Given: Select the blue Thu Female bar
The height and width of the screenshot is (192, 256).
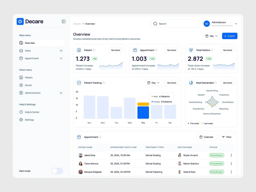Looking at the screenshot, I should click(143, 112).
